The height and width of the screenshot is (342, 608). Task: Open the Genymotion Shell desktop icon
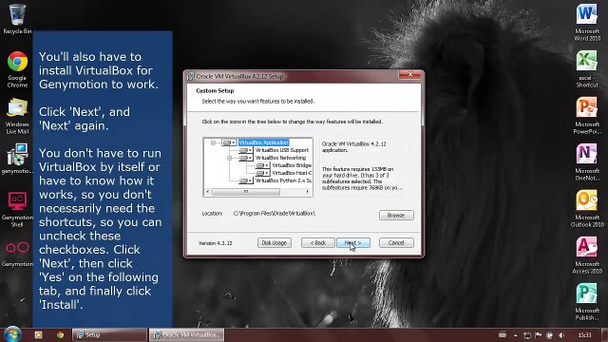tap(17, 209)
